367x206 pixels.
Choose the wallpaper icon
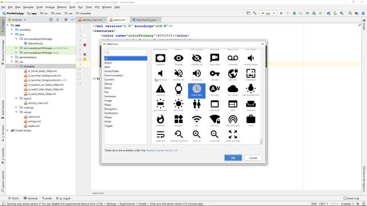click(251, 74)
